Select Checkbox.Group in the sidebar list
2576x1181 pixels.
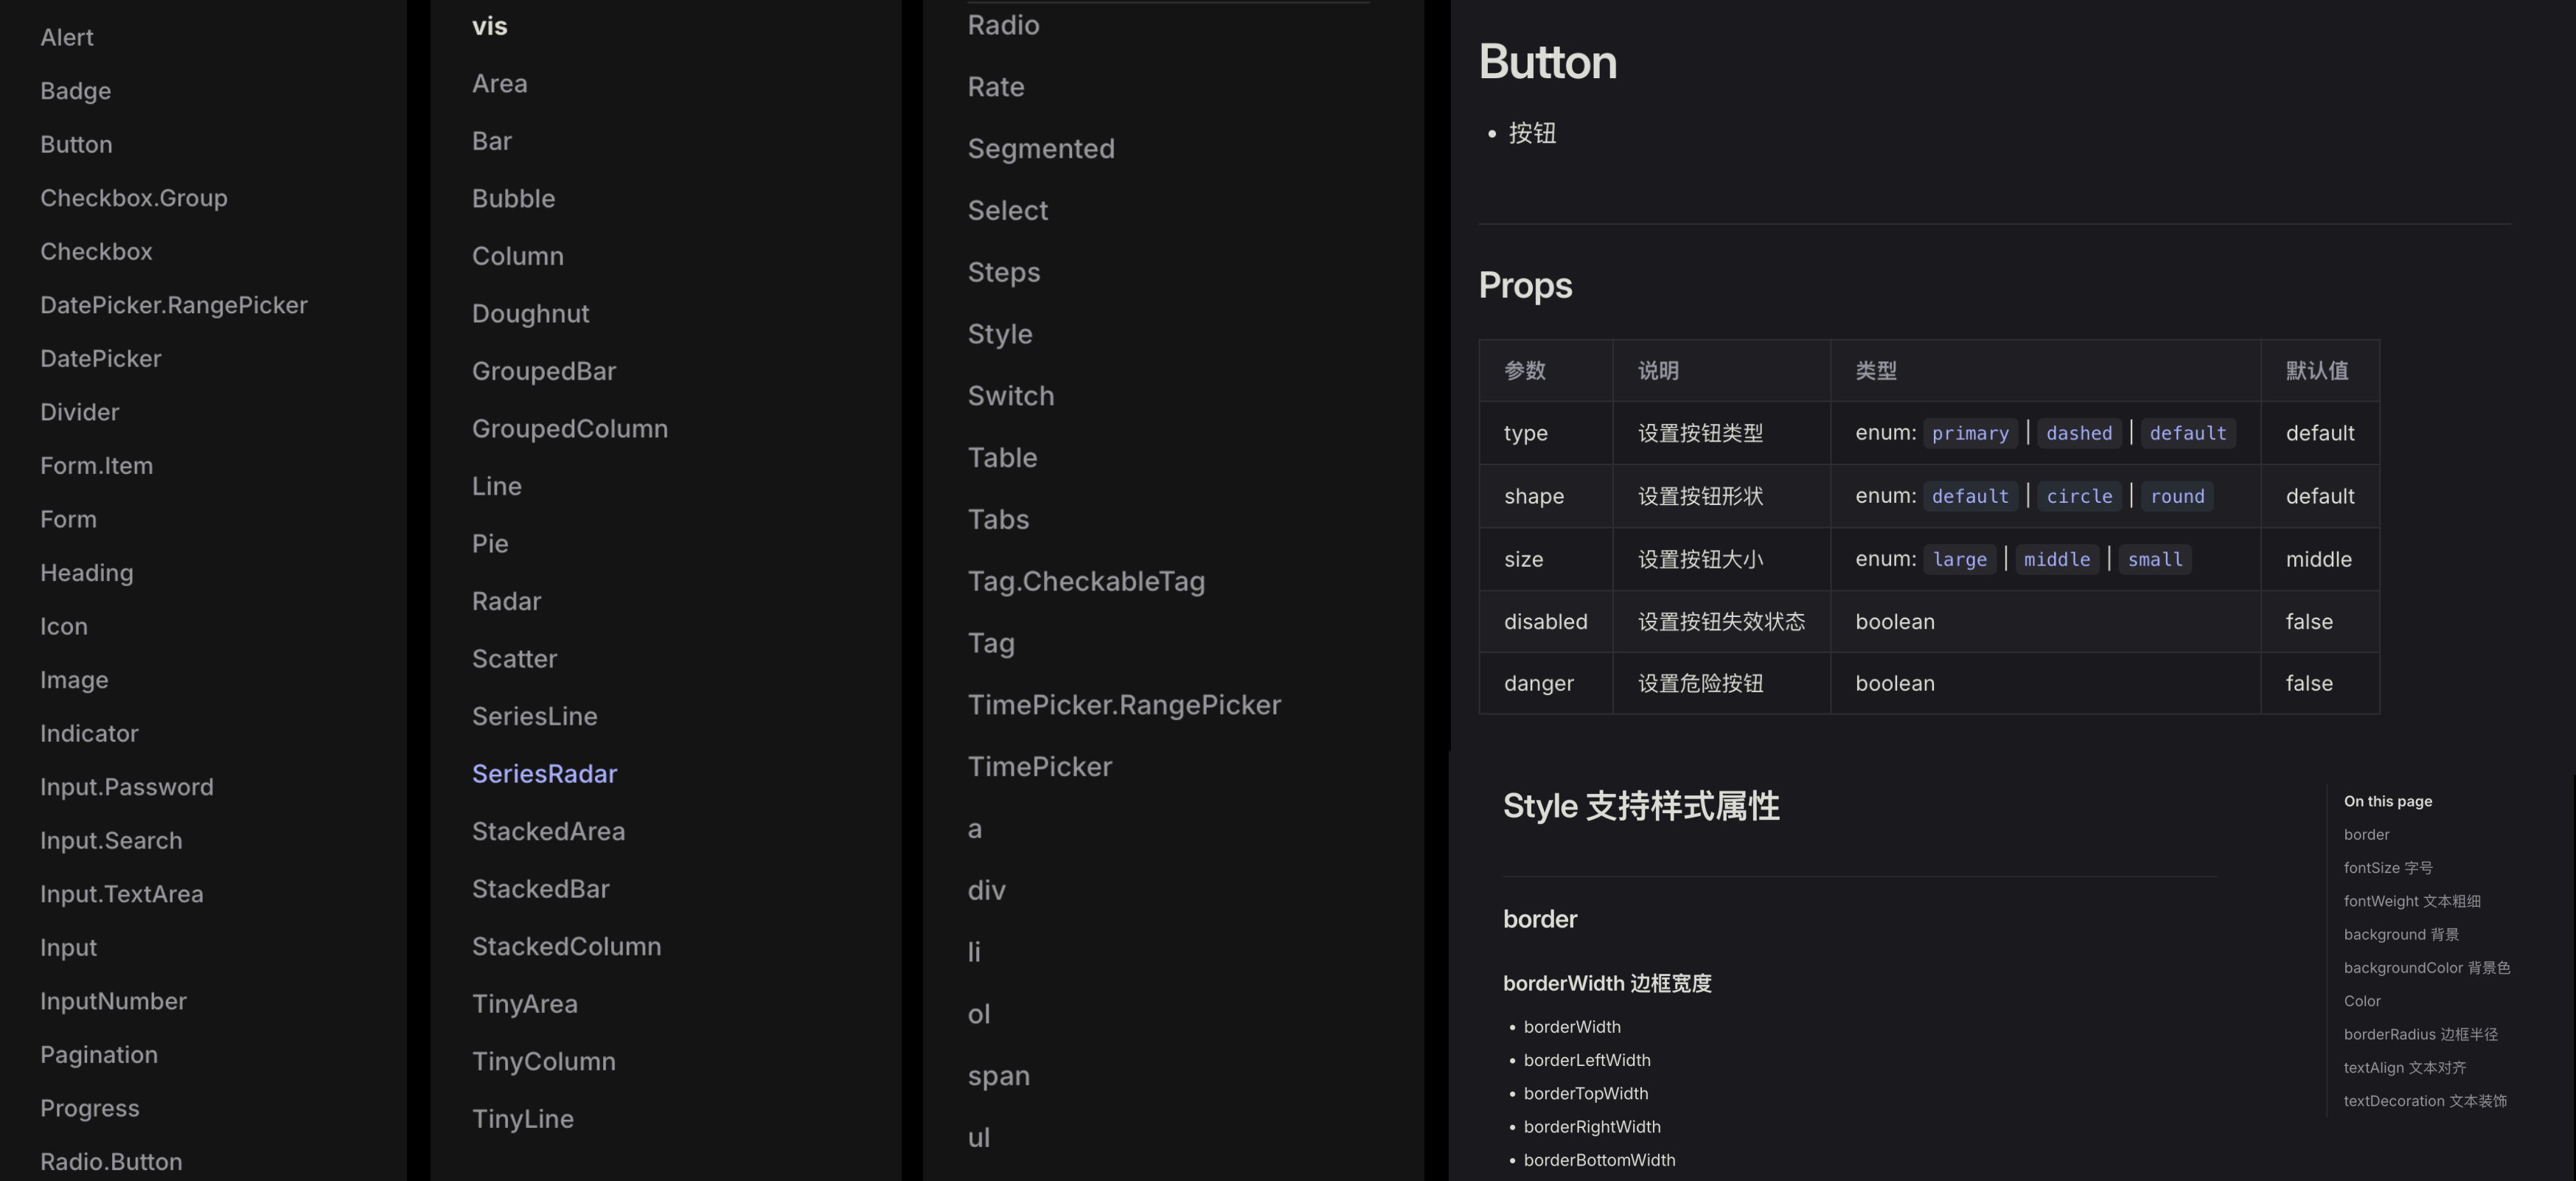(x=133, y=198)
